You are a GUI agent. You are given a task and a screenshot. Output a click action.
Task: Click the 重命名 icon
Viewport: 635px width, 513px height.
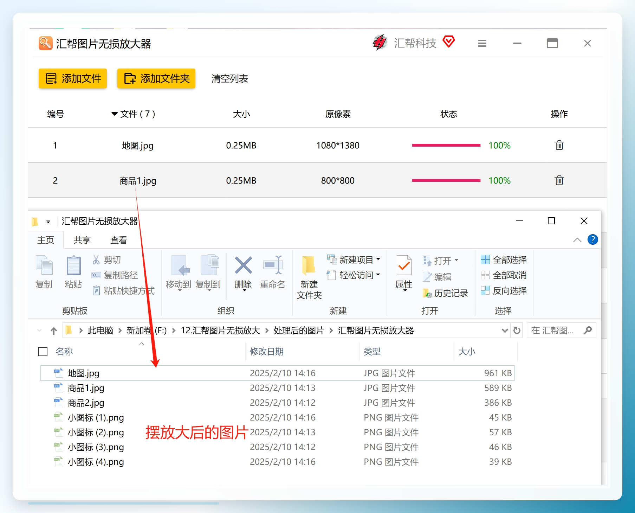[273, 265]
